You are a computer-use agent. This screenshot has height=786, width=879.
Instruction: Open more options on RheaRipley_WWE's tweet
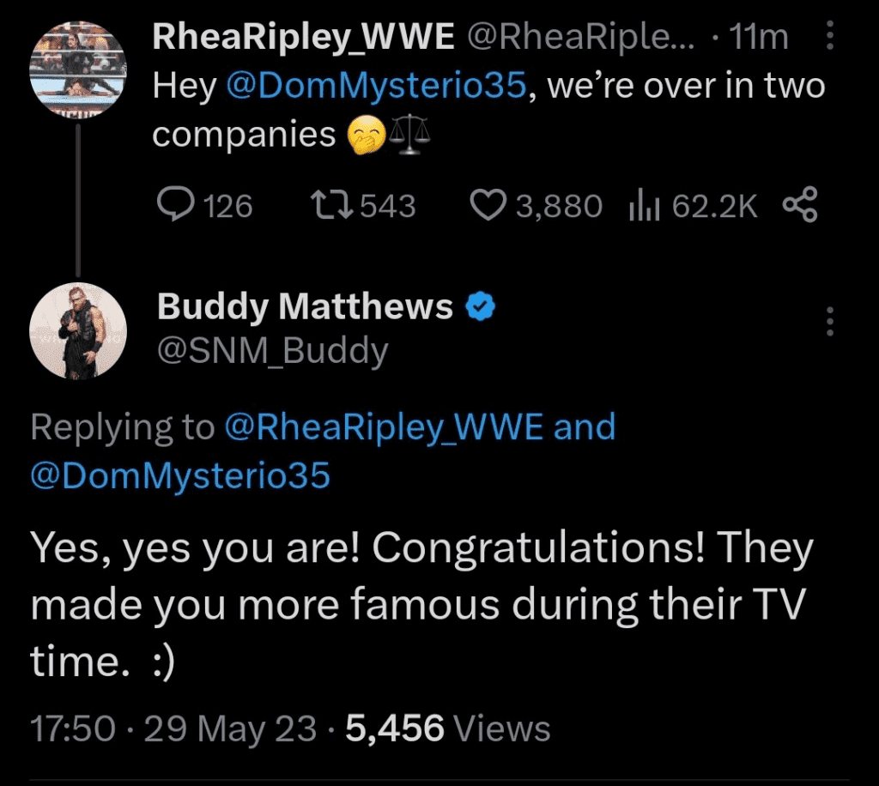tap(829, 37)
